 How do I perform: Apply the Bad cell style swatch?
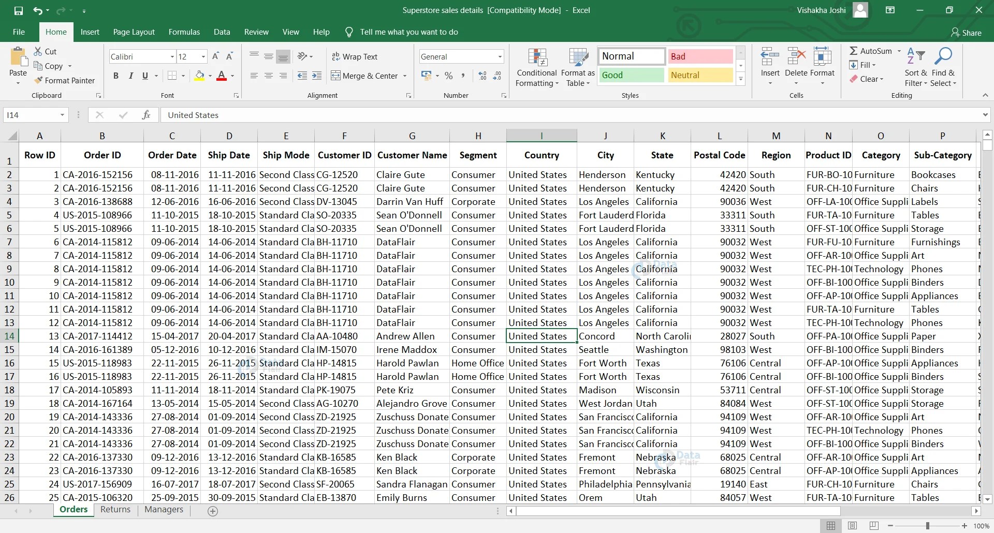pyautogui.click(x=700, y=56)
